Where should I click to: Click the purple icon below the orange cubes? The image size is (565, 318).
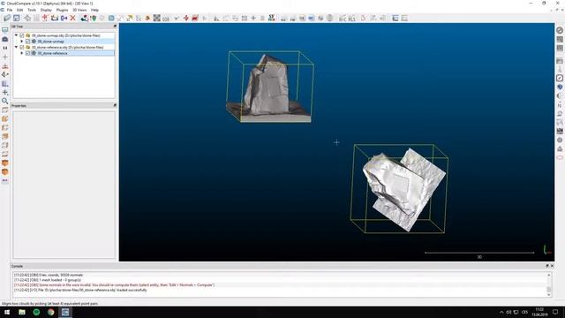pos(5,180)
